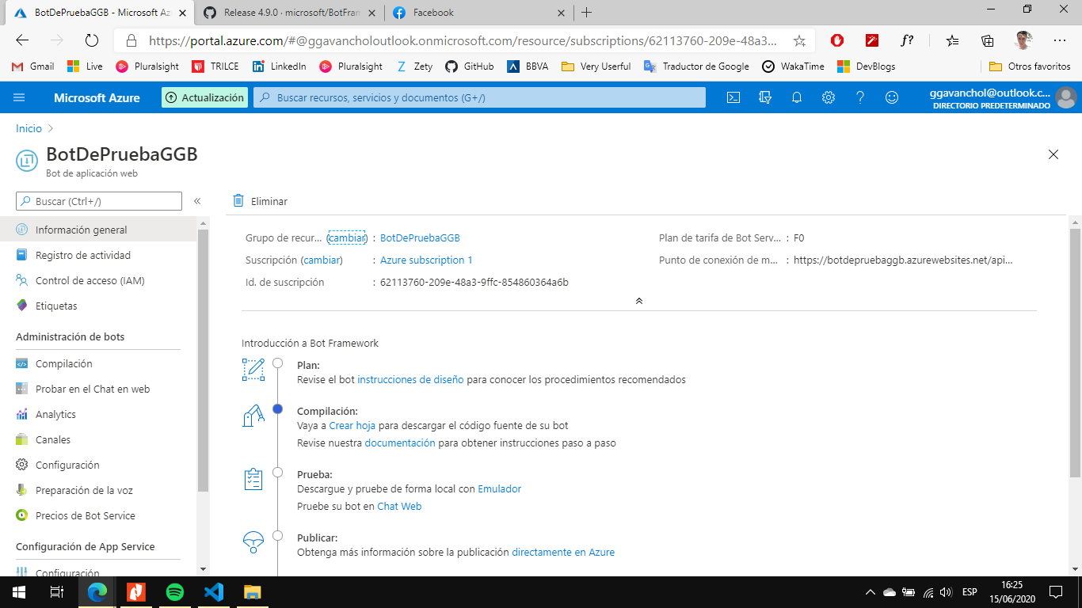
Task: Click the Precios de Bot Service icon
Action: (x=21, y=515)
